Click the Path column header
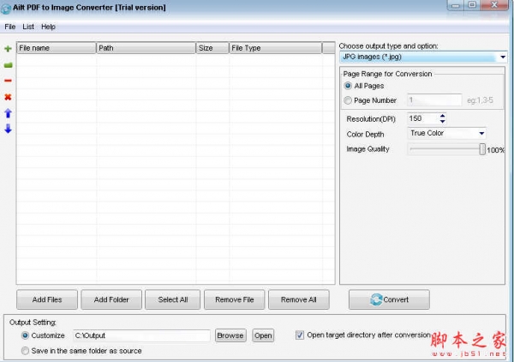Image resolution: width=514 pixels, height=362 pixels. click(x=146, y=48)
